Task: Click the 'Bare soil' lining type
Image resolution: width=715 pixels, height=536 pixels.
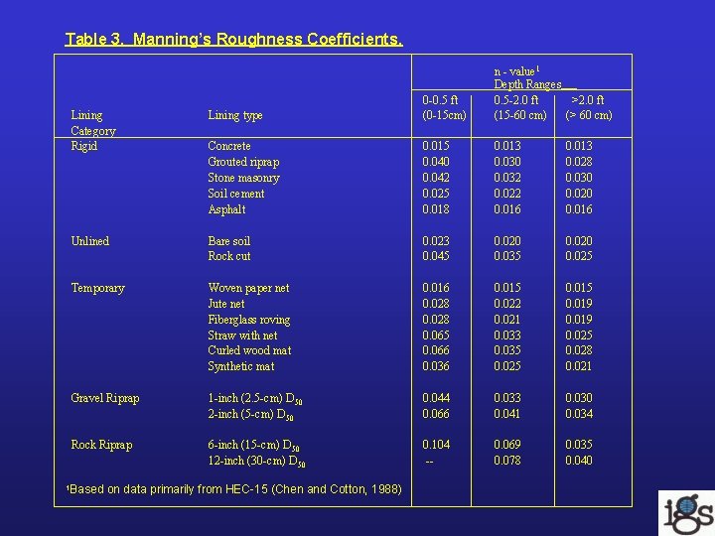Action: click(229, 240)
